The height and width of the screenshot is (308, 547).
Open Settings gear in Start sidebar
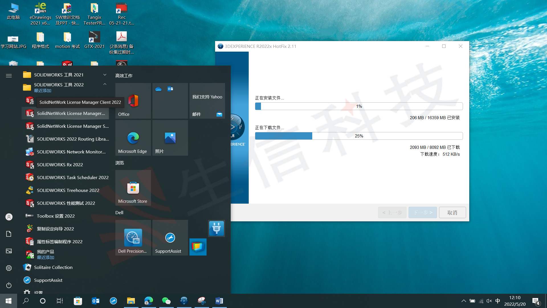click(9, 268)
